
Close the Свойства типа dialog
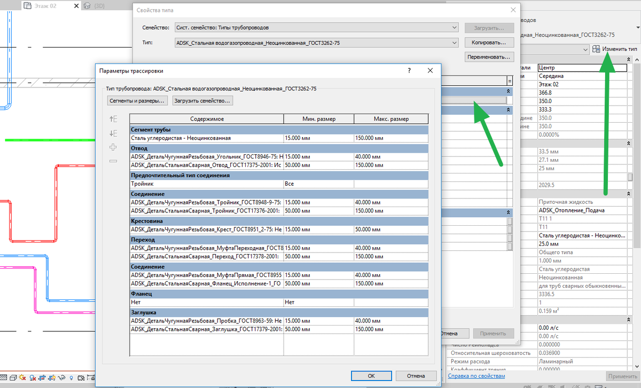[513, 10]
